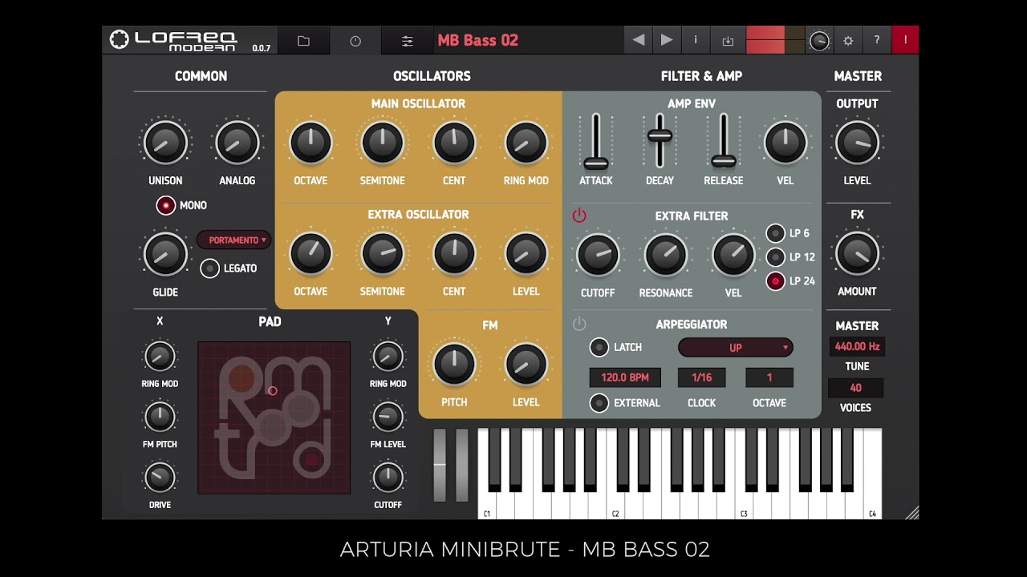Toggle arpeggiator LATCH button
The height and width of the screenshot is (577, 1027).
tap(599, 347)
